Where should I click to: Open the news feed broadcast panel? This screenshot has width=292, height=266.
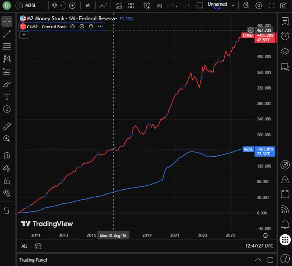coord(285,209)
